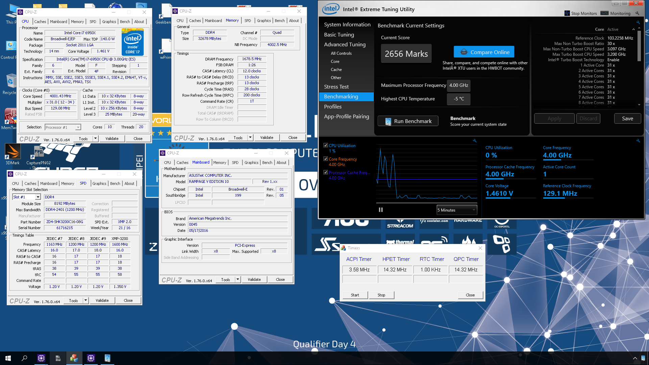This screenshot has width=649, height=365.
Task: Click the wrench icon above the Core settings panel
Action: tap(638, 22)
